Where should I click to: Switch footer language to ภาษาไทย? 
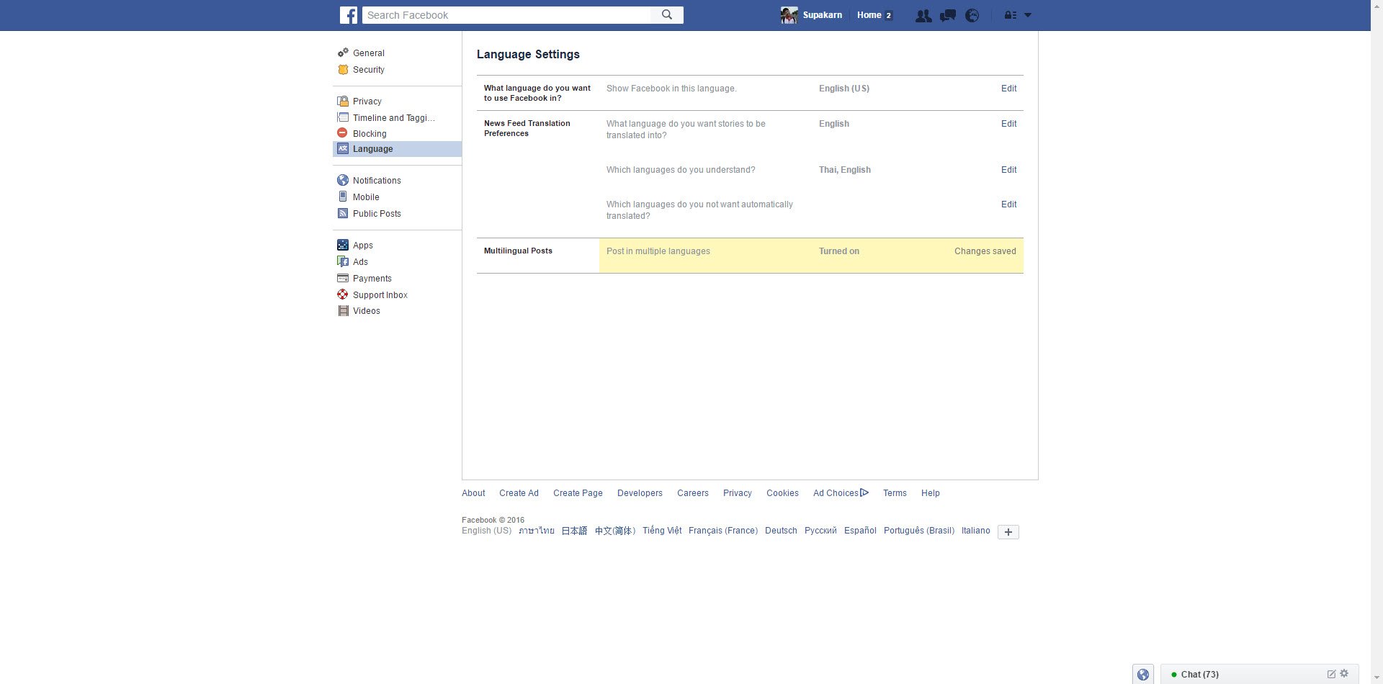[537, 531]
